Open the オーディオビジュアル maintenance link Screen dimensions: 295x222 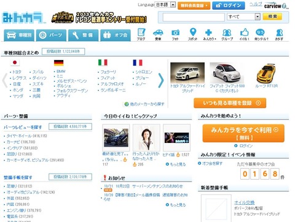(x=23, y=192)
